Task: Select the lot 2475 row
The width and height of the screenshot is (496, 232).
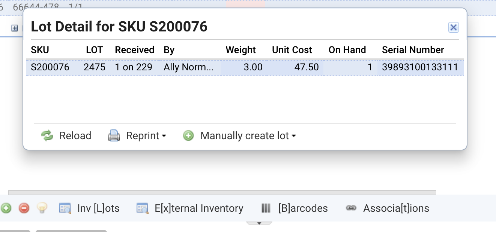Action: click(x=245, y=67)
